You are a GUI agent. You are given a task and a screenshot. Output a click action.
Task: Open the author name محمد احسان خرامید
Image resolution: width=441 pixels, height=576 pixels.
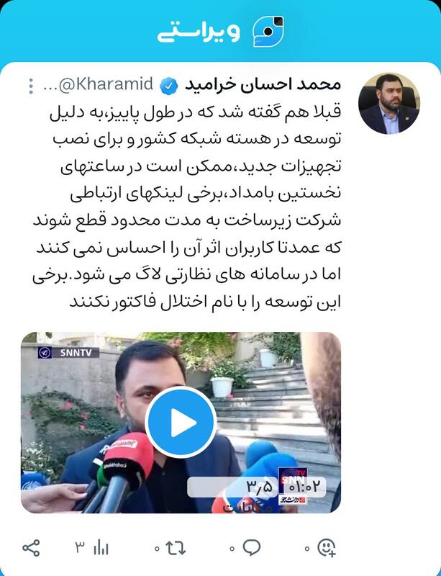click(x=263, y=85)
